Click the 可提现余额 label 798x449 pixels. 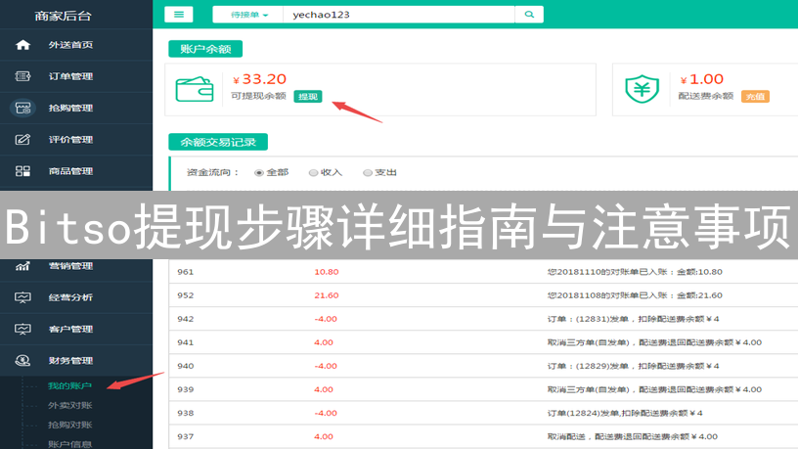click(258, 96)
